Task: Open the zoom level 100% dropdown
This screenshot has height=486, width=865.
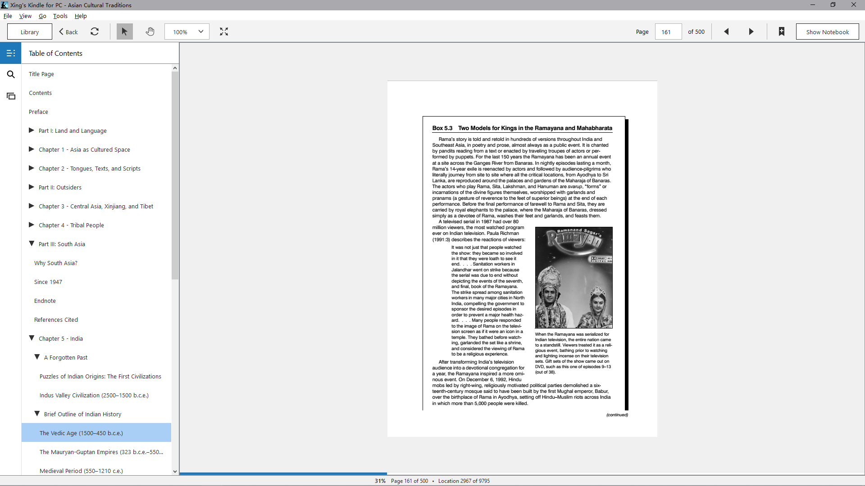Action: [187, 31]
